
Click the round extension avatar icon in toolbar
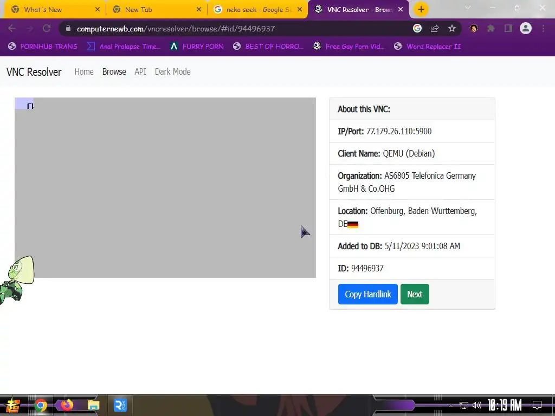[x=474, y=28]
